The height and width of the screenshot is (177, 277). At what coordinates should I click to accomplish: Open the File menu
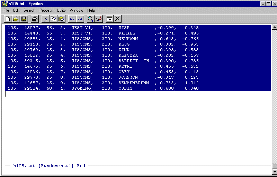(6, 10)
